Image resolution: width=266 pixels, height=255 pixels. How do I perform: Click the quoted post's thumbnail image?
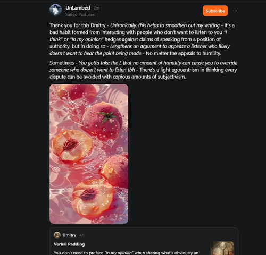pyautogui.click(x=222, y=248)
